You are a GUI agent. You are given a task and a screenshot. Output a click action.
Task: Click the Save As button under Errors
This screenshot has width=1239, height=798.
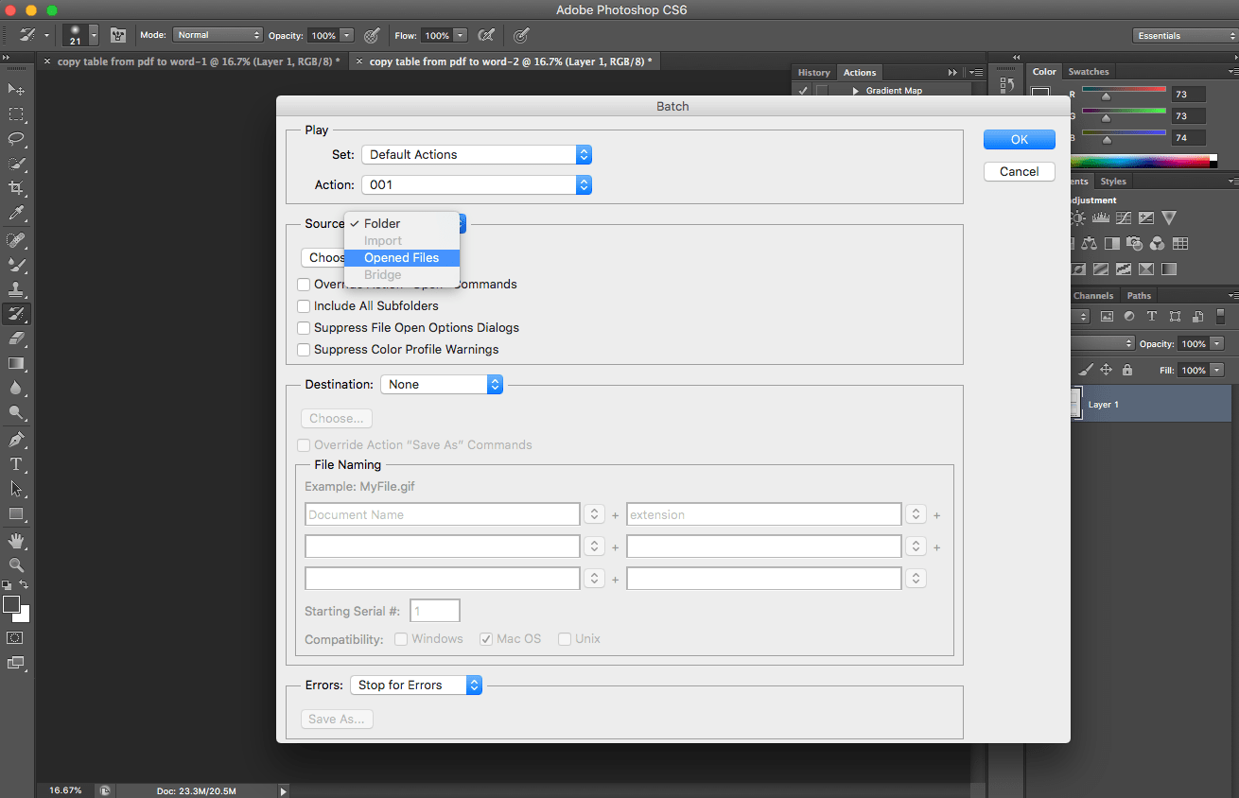337,719
